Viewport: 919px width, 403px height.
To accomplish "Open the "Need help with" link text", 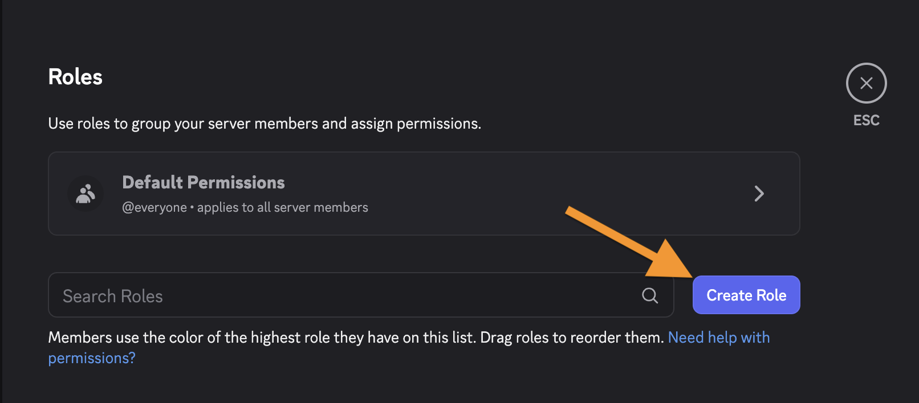I will click(719, 338).
